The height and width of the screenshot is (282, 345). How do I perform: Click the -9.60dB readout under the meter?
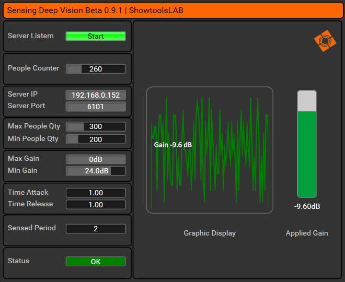(307, 206)
